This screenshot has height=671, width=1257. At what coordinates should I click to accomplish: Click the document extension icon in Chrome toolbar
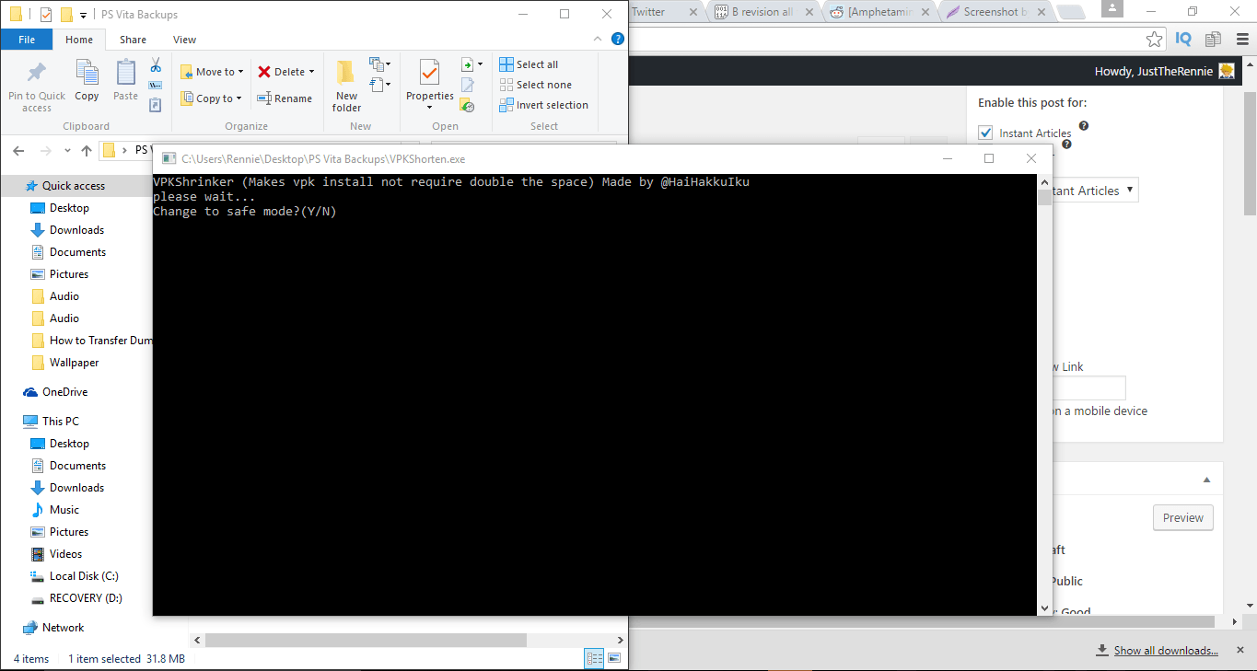pos(1213,39)
